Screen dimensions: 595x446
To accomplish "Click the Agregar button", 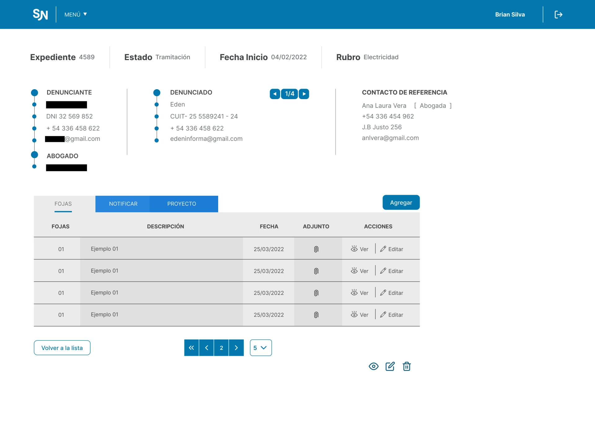I will (401, 203).
